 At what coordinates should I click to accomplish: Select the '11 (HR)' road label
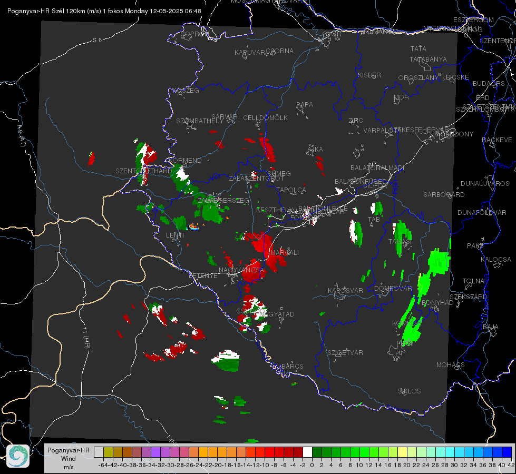[x=86, y=338]
